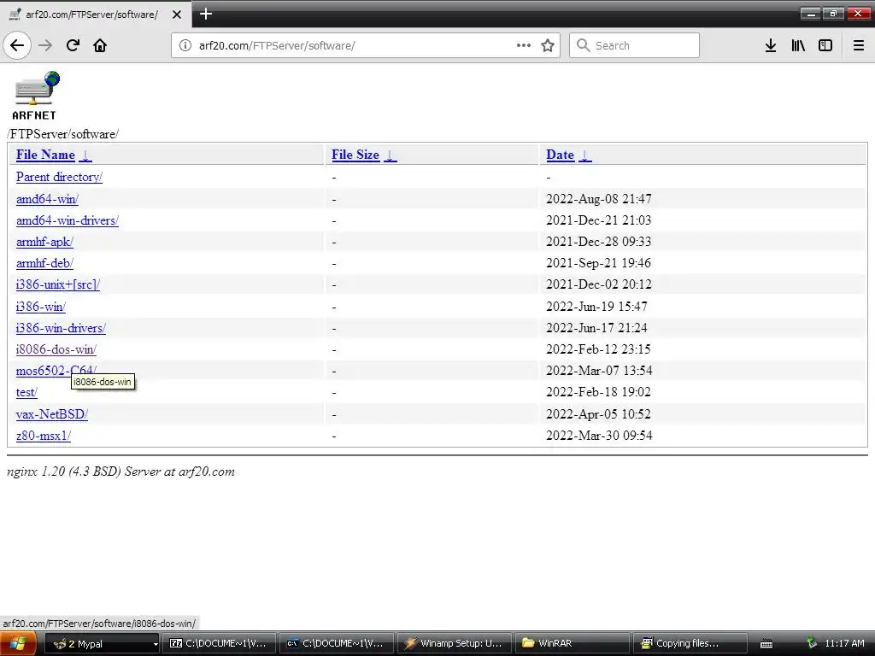
Task: Click File Name descending arrow
Action: click(x=85, y=155)
